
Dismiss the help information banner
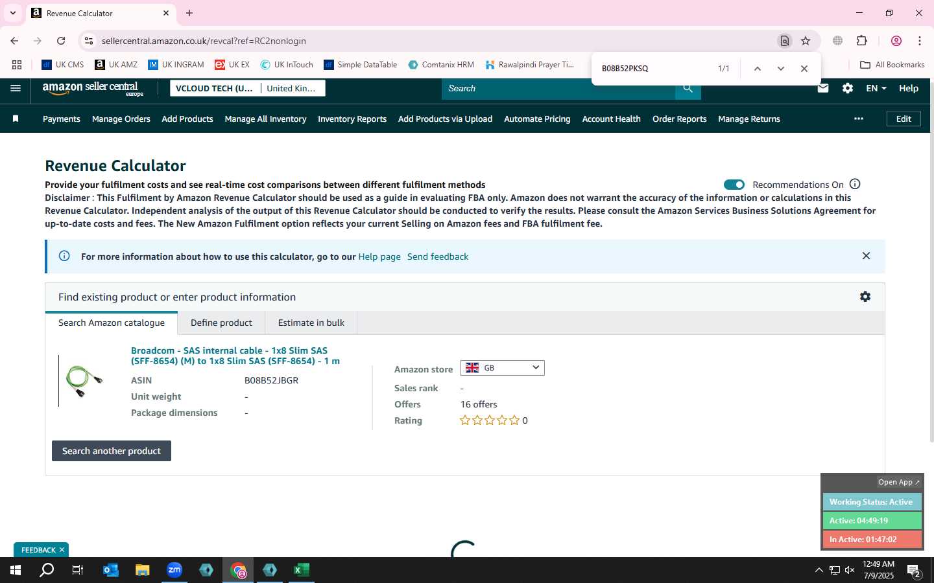pos(866,256)
